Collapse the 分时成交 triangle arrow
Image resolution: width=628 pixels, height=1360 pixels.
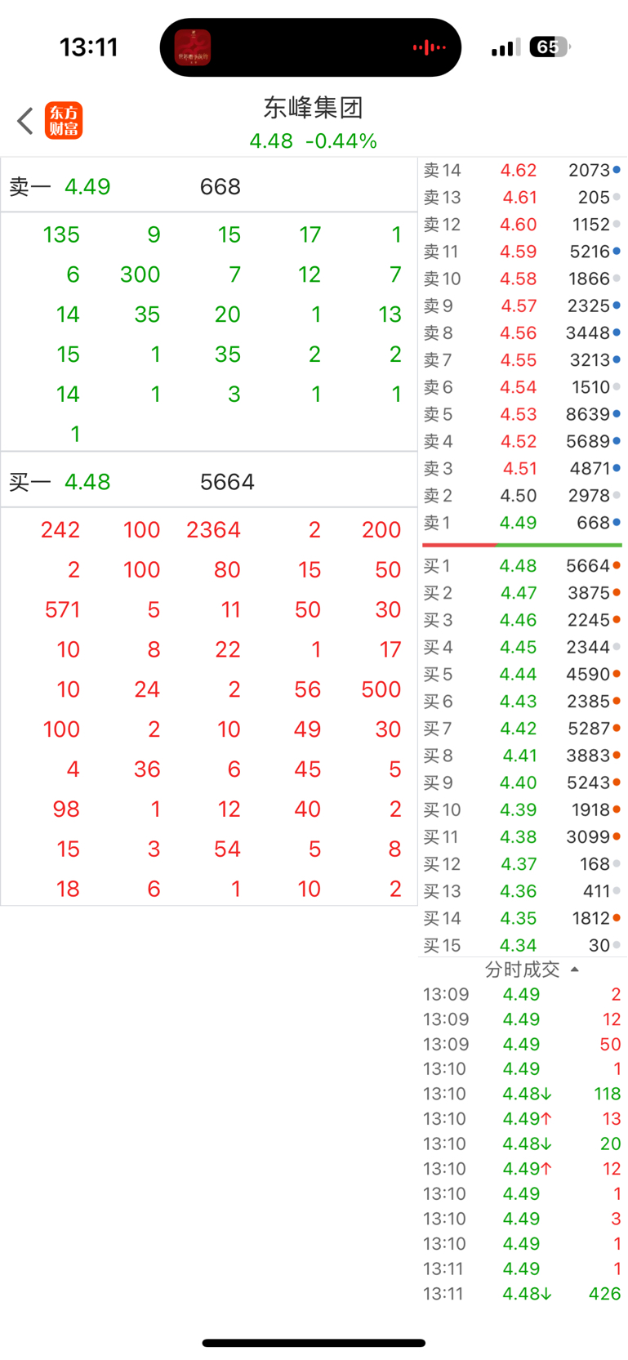pyautogui.click(x=575, y=970)
